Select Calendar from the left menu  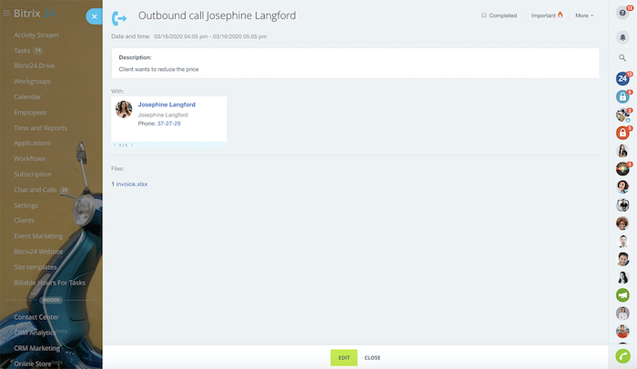(x=28, y=96)
